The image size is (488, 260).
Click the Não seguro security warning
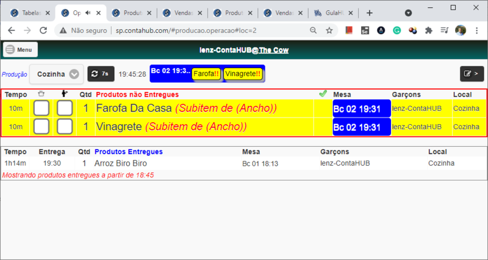83,30
